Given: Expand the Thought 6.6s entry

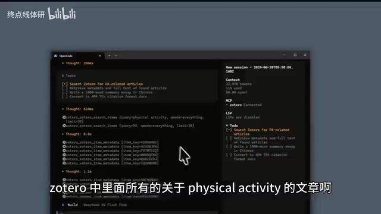Looking at the screenshot, I should click(x=77, y=134).
